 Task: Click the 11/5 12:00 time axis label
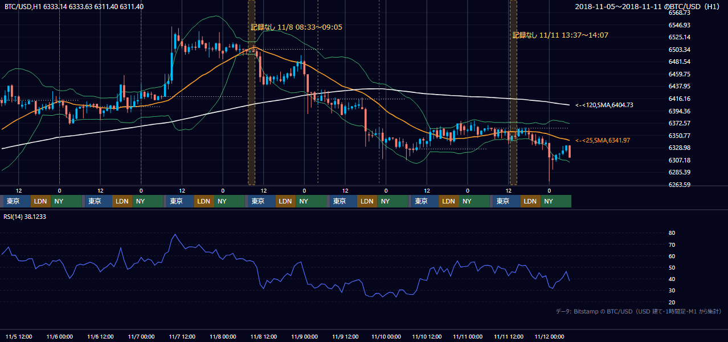tap(19, 336)
